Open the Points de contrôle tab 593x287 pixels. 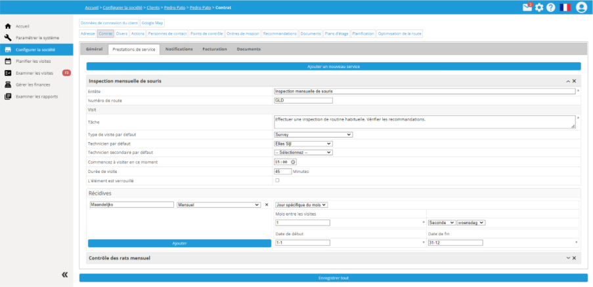click(x=206, y=33)
